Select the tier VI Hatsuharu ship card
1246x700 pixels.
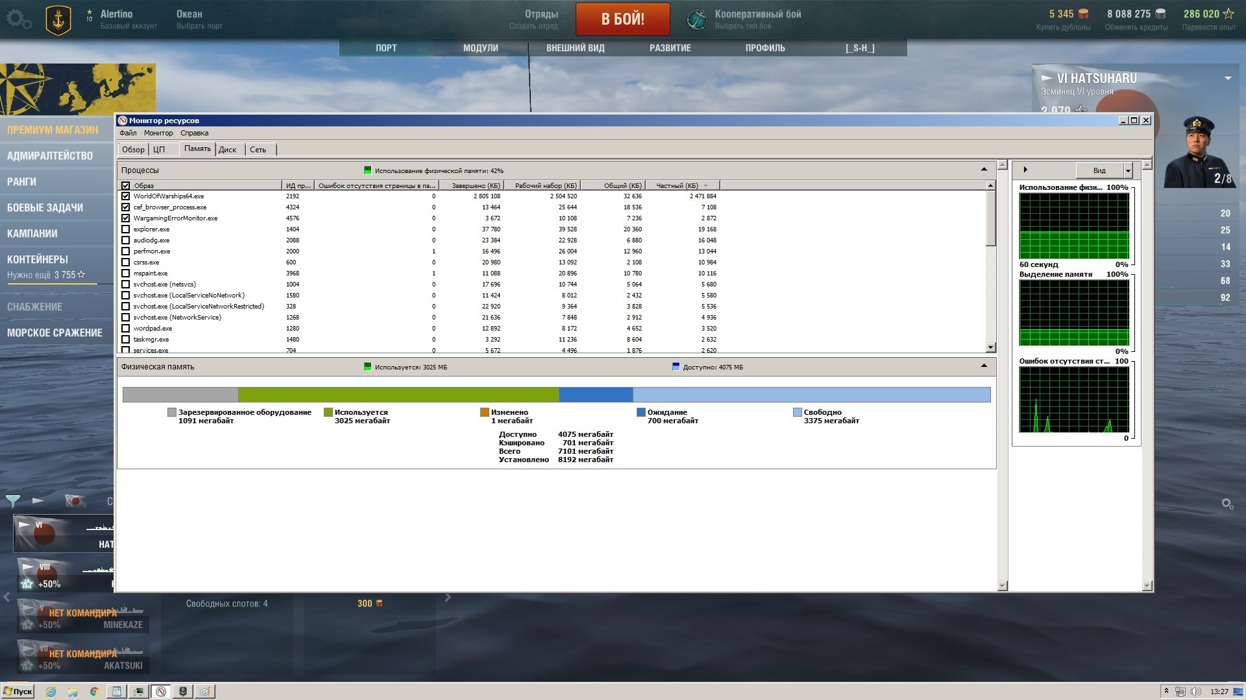[64, 533]
